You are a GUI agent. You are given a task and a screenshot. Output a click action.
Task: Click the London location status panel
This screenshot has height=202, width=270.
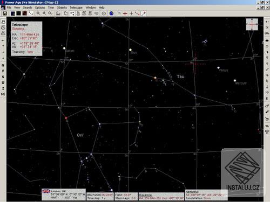(x=64, y=194)
